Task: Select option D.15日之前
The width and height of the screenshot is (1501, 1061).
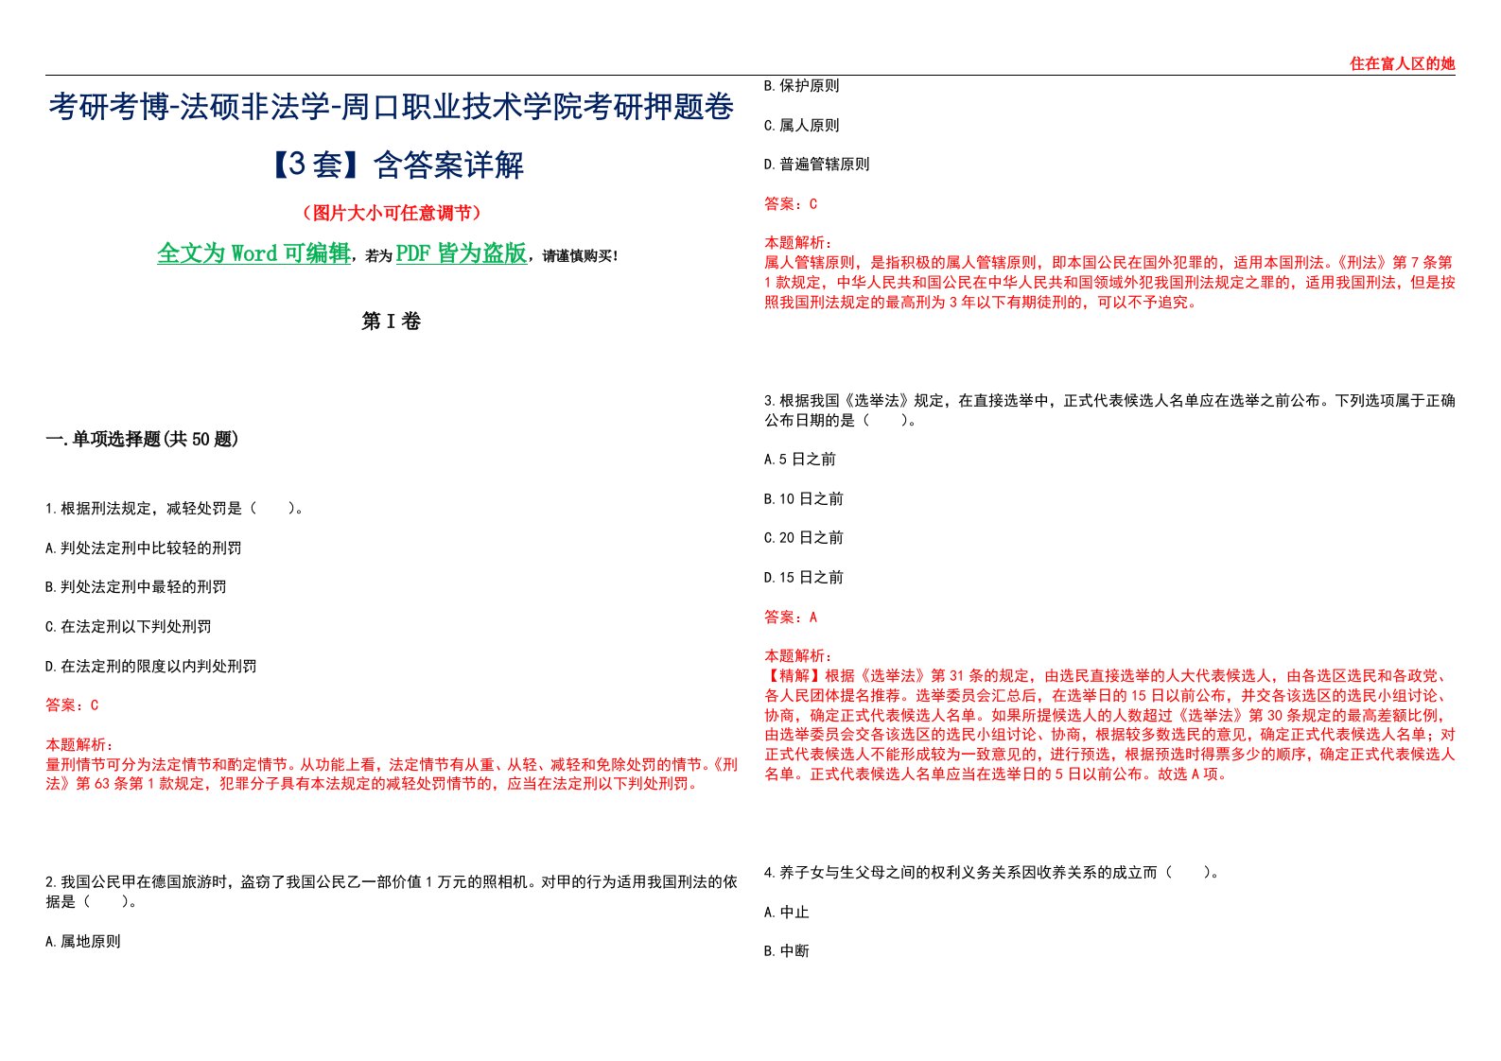Action: [804, 578]
